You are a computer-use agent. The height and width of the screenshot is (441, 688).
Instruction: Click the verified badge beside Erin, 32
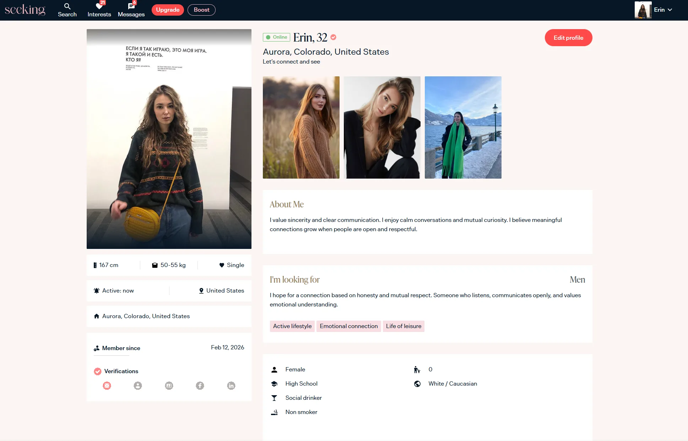click(333, 37)
